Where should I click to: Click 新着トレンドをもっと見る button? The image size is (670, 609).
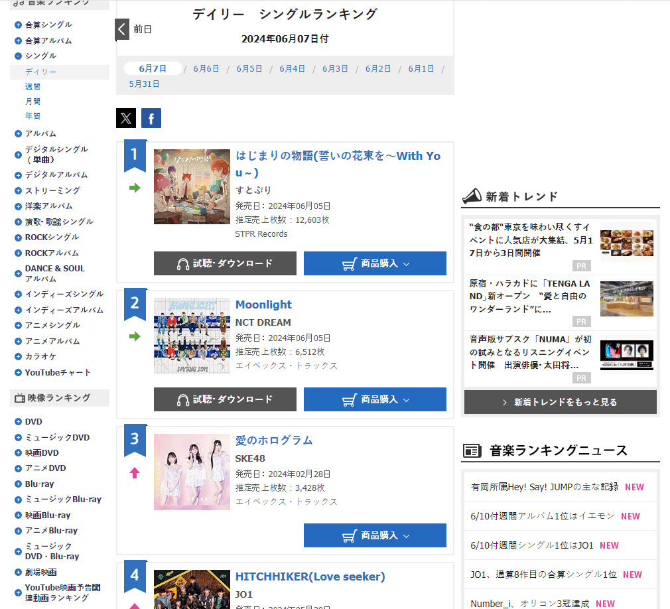coord(560,402)
